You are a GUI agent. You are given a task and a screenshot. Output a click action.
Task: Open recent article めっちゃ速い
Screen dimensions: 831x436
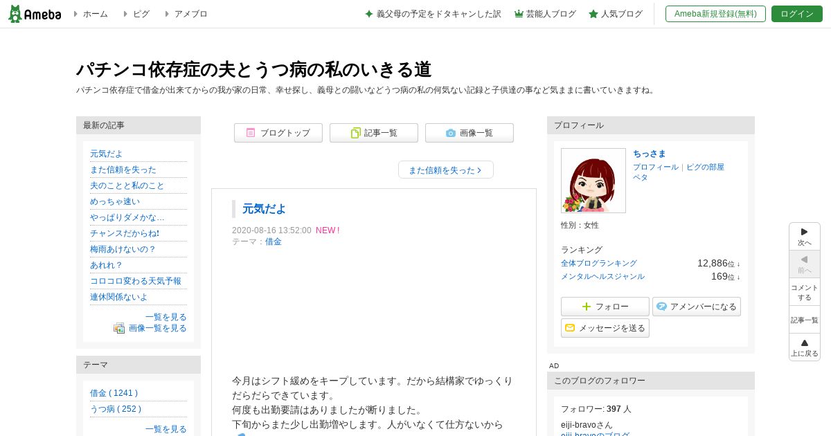[115, 201]
